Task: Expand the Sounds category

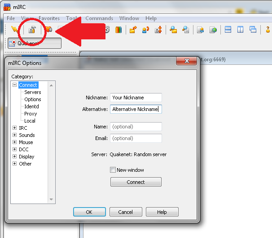Action: pyautogui.click(x=15, y=135)
